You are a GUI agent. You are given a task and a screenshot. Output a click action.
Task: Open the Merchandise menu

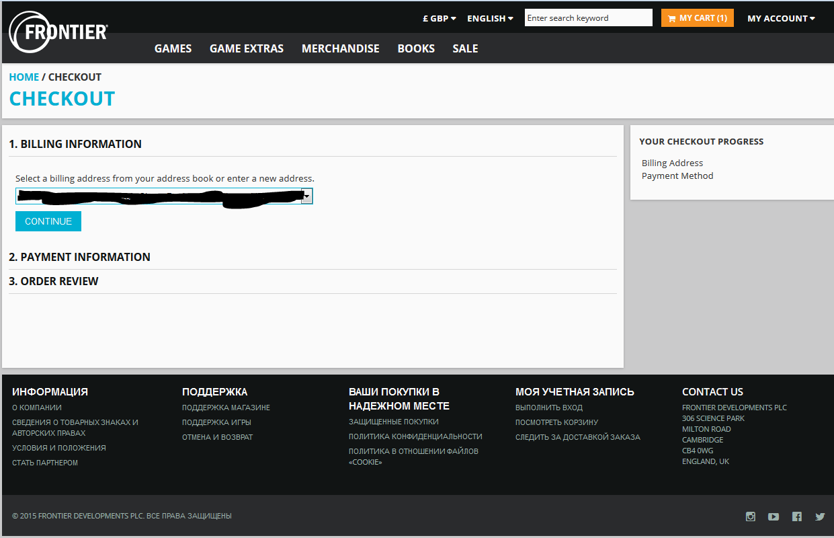tap(341, 48)
